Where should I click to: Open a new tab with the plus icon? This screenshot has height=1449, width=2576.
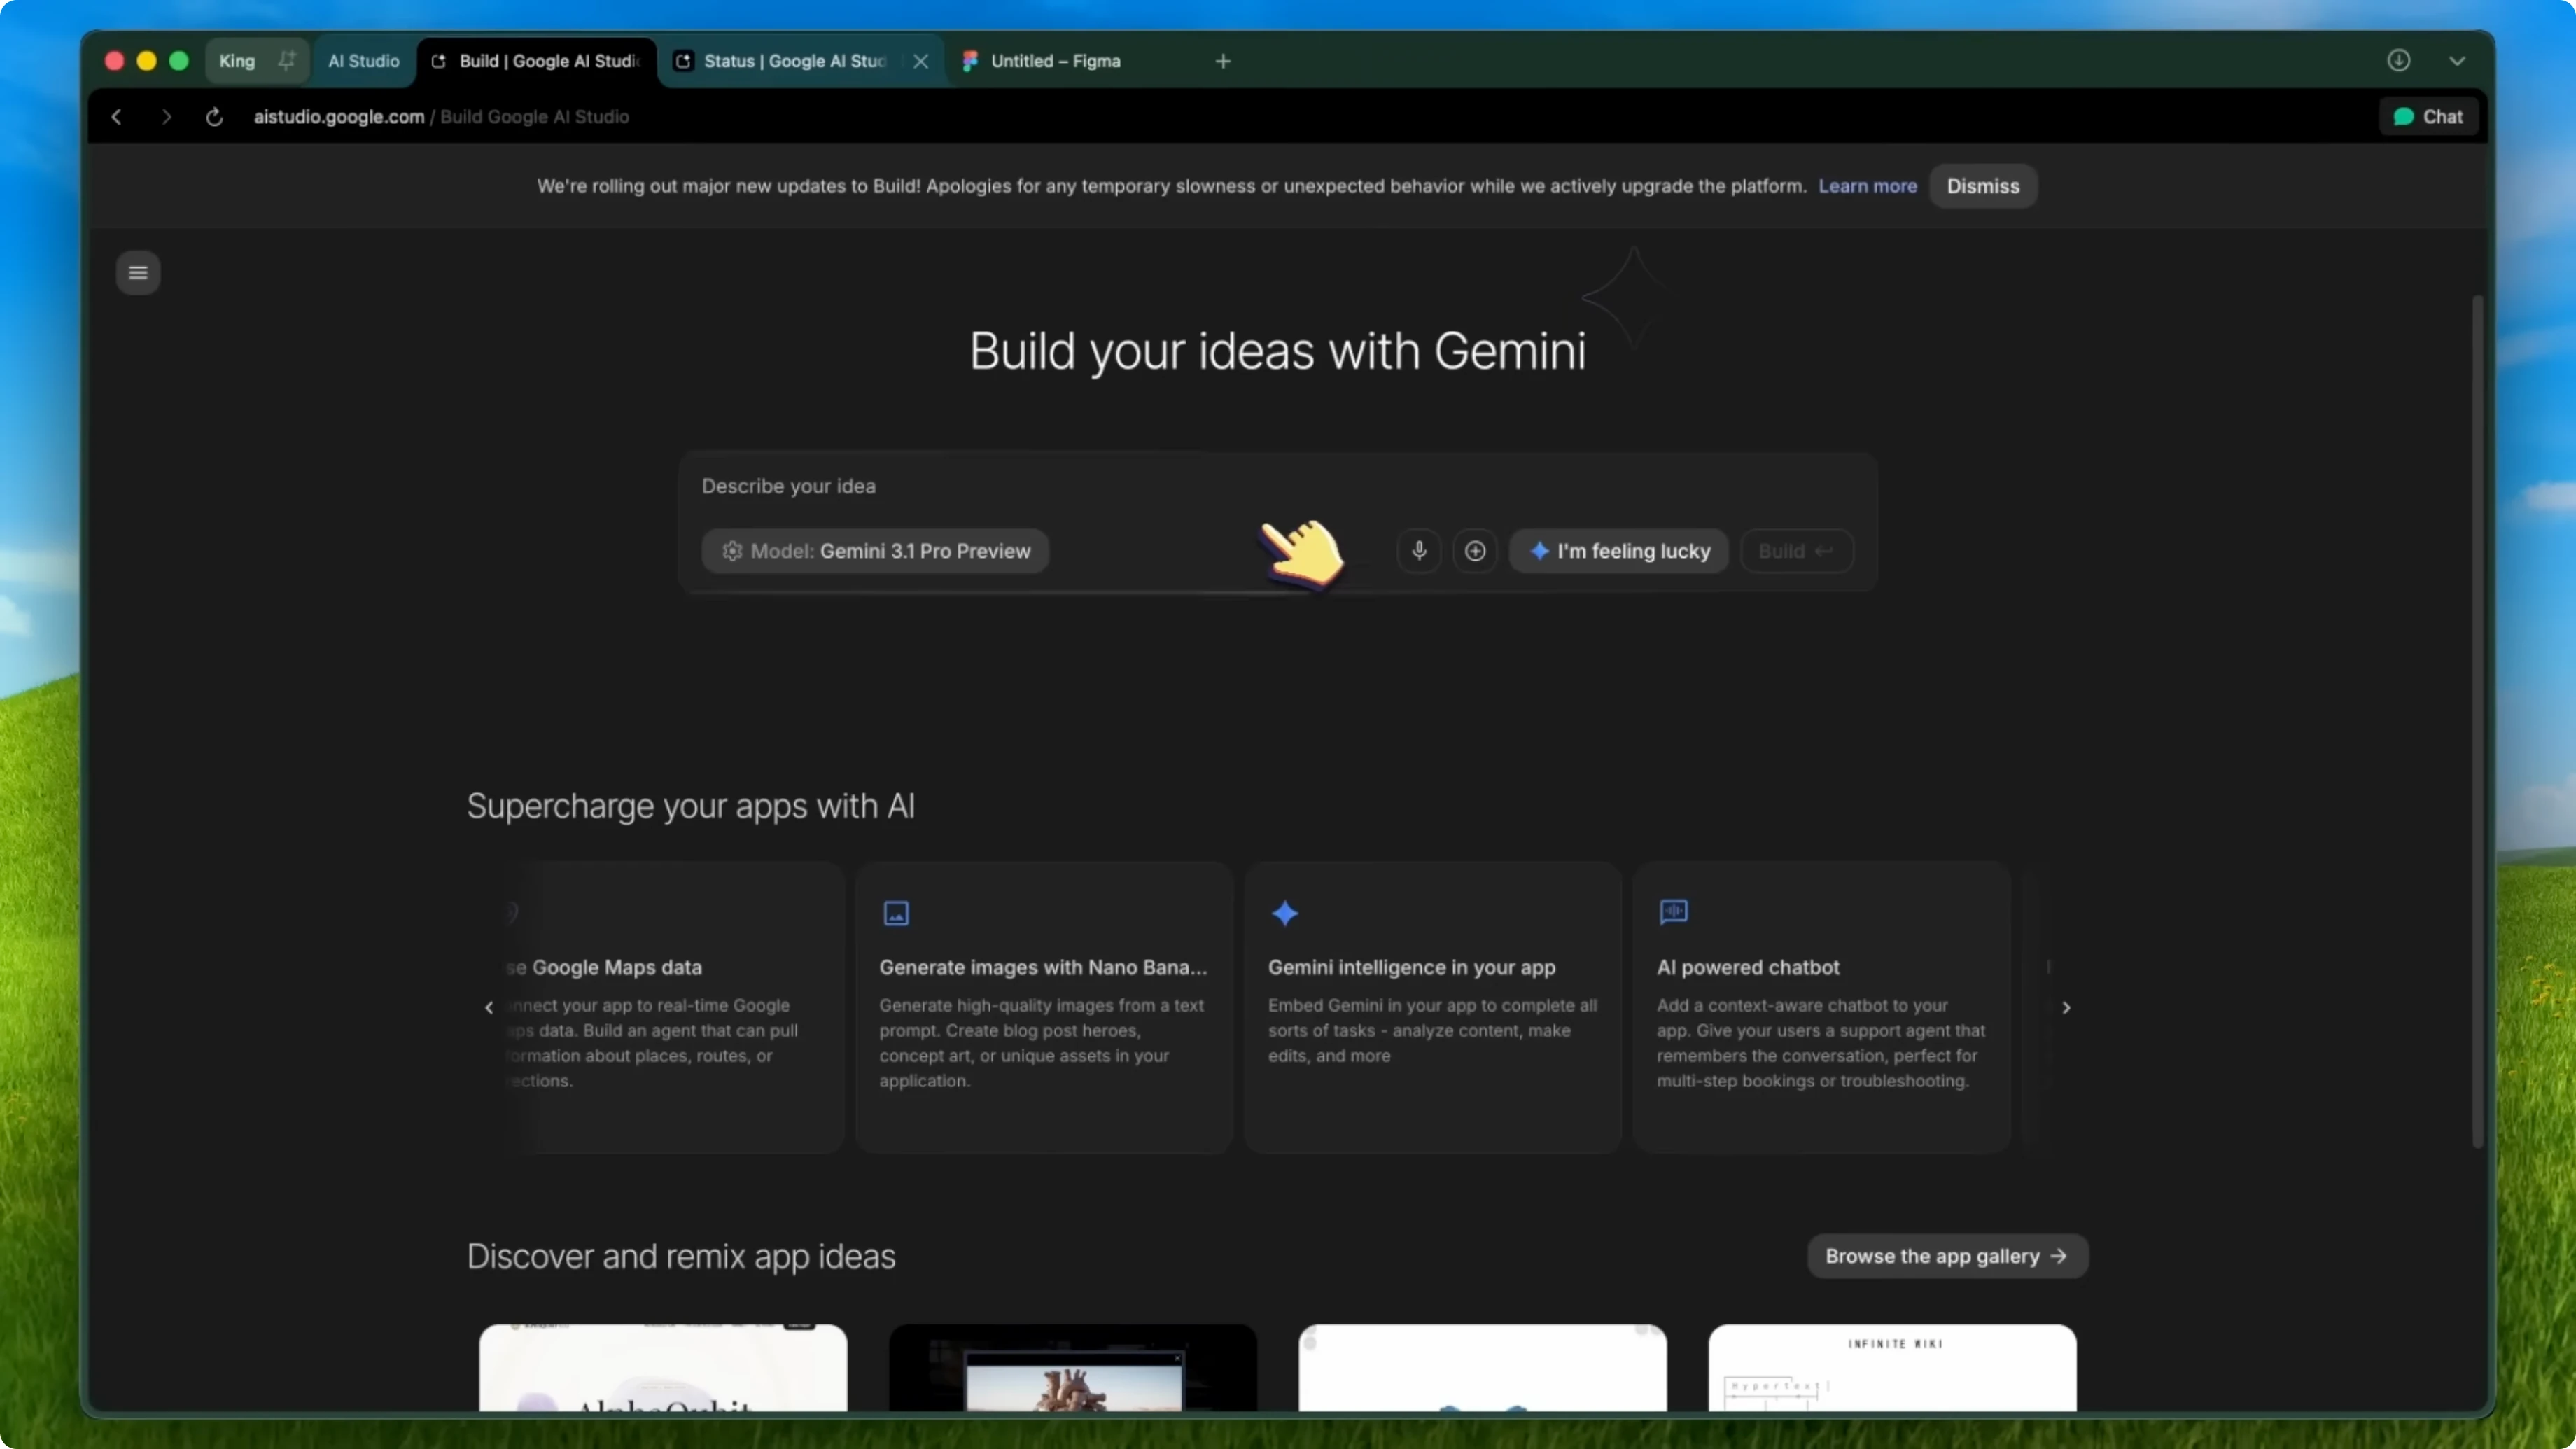pyautogui.click(x=1223, y=61)
